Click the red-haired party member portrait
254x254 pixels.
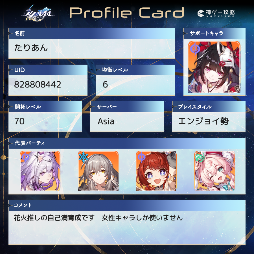[x=156, y=171]
